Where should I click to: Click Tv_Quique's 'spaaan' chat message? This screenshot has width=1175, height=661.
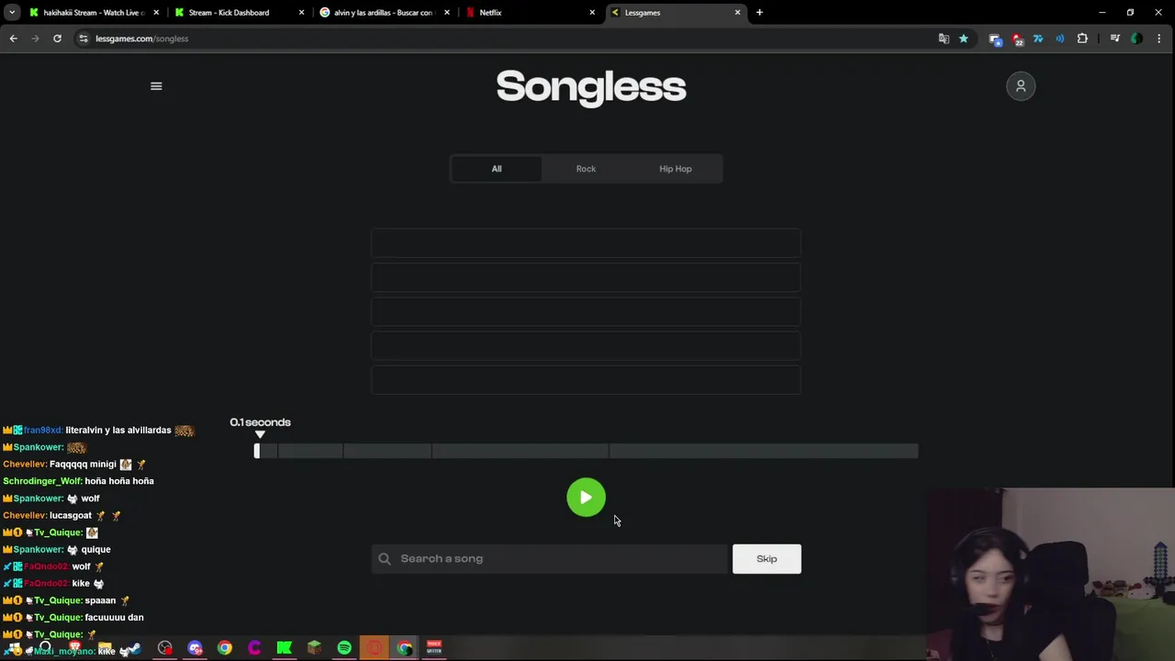click(x=100, y=600)
